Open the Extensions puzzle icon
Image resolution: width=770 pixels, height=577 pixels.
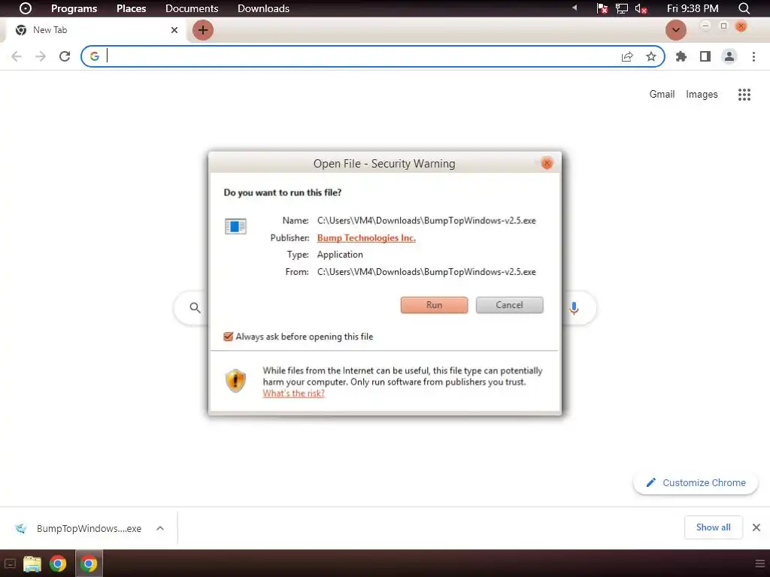[x=681, y=56]
